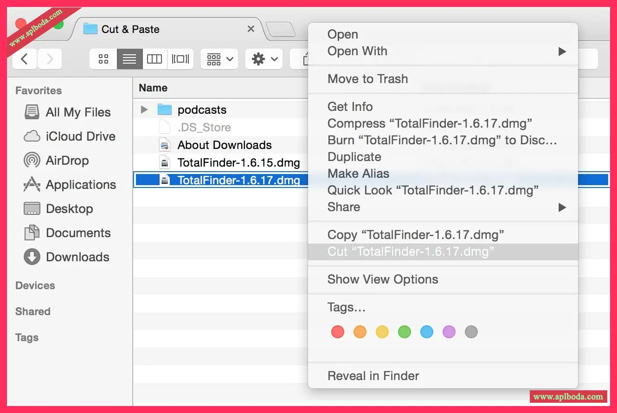Open the arrange-by dropdown

(219, 59)
